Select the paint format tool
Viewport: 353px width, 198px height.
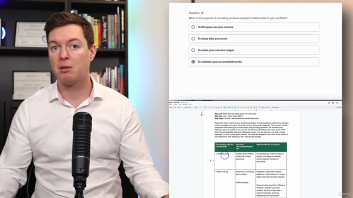coord(175,107)
